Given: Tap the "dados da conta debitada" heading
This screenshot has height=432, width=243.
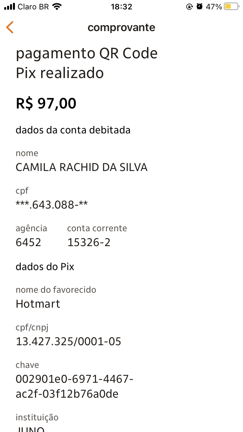Looking at the screenshot, I should click(x=73, y=130).
